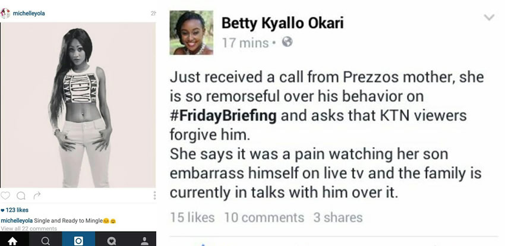Expand the chevron menu on Betty's post
The image size is (505, 246).
489,18
